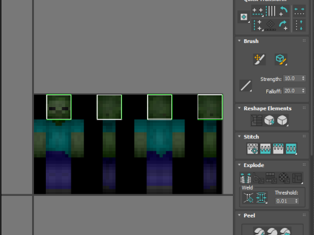This screenshot has height=235, width=314.
Task: Click the Falloff value field
Action: click(292, 91)
